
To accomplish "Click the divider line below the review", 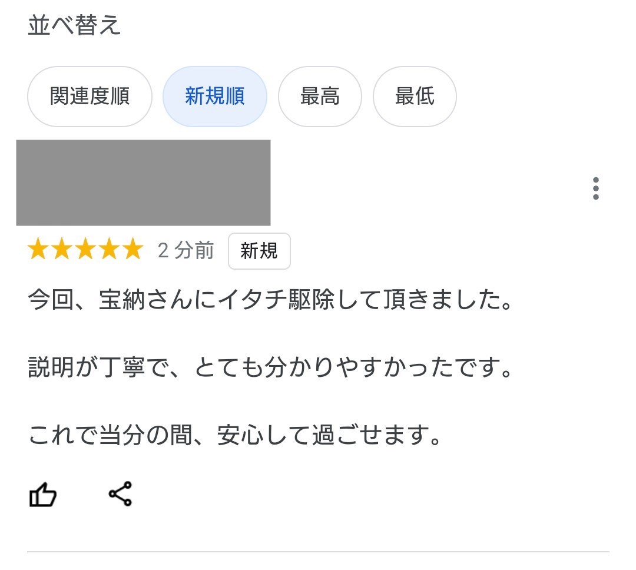I will [318, 552].
